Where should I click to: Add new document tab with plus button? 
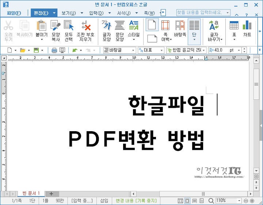[x=52, y=194]
